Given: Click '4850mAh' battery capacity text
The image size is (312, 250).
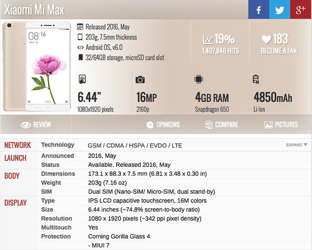Looking at the screenshot, I should pos(273,97).
